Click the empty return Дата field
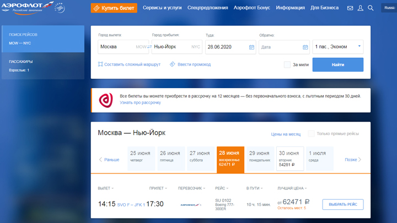 point(284,47)
